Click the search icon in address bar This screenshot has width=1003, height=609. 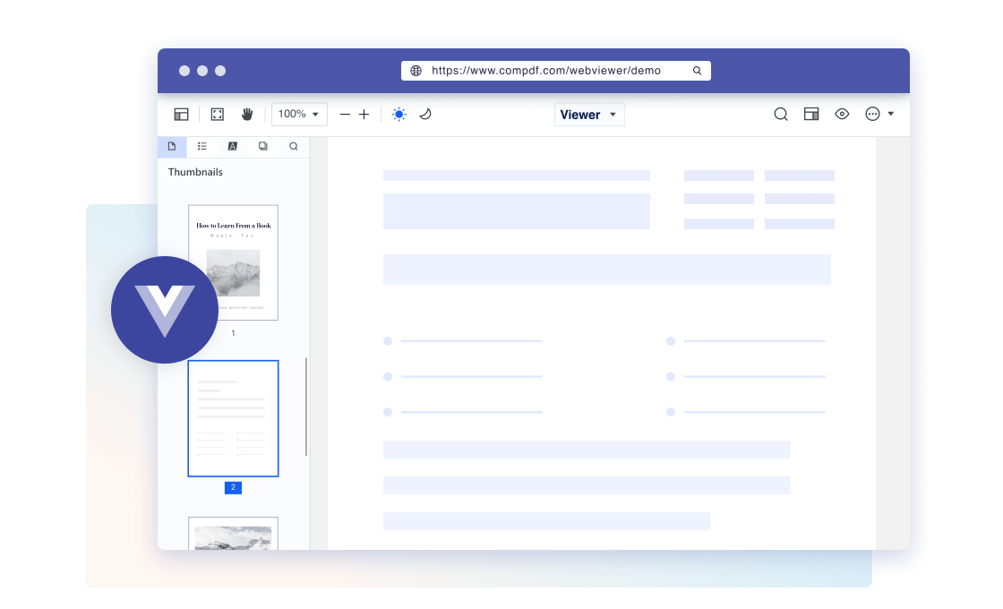coord(698,71)
